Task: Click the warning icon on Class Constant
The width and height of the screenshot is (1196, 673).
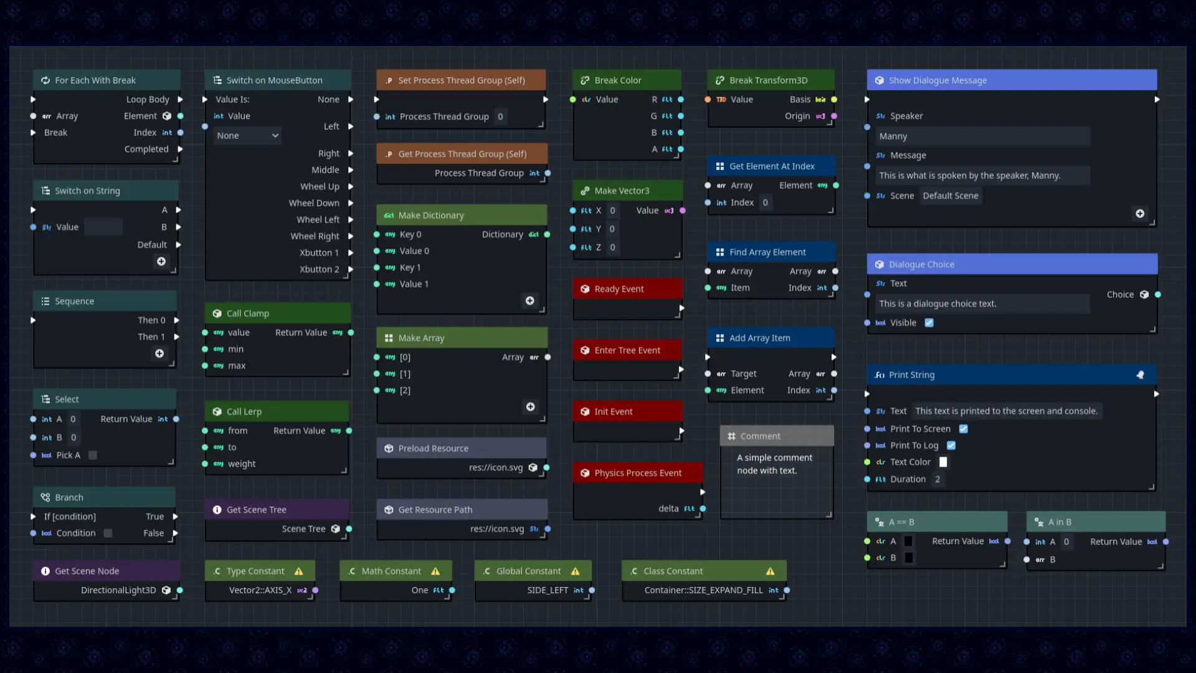Action: tap(770, 571)
